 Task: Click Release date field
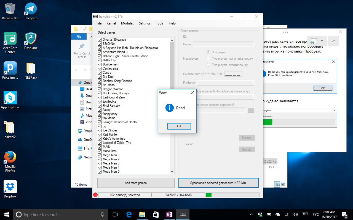233,74
